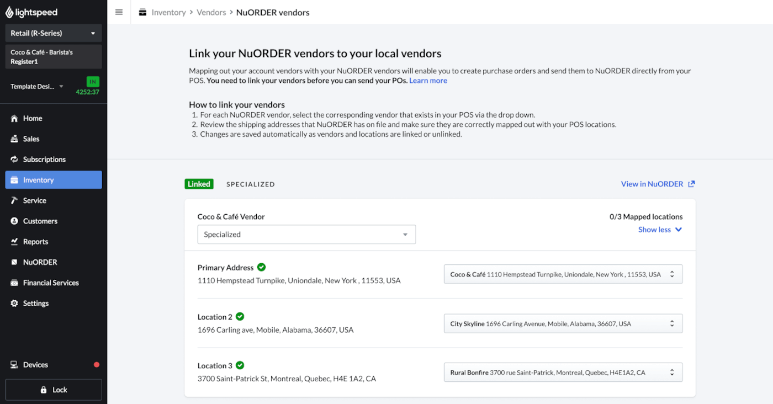Click the green IN clock status badge

click(x=92, y=82)
